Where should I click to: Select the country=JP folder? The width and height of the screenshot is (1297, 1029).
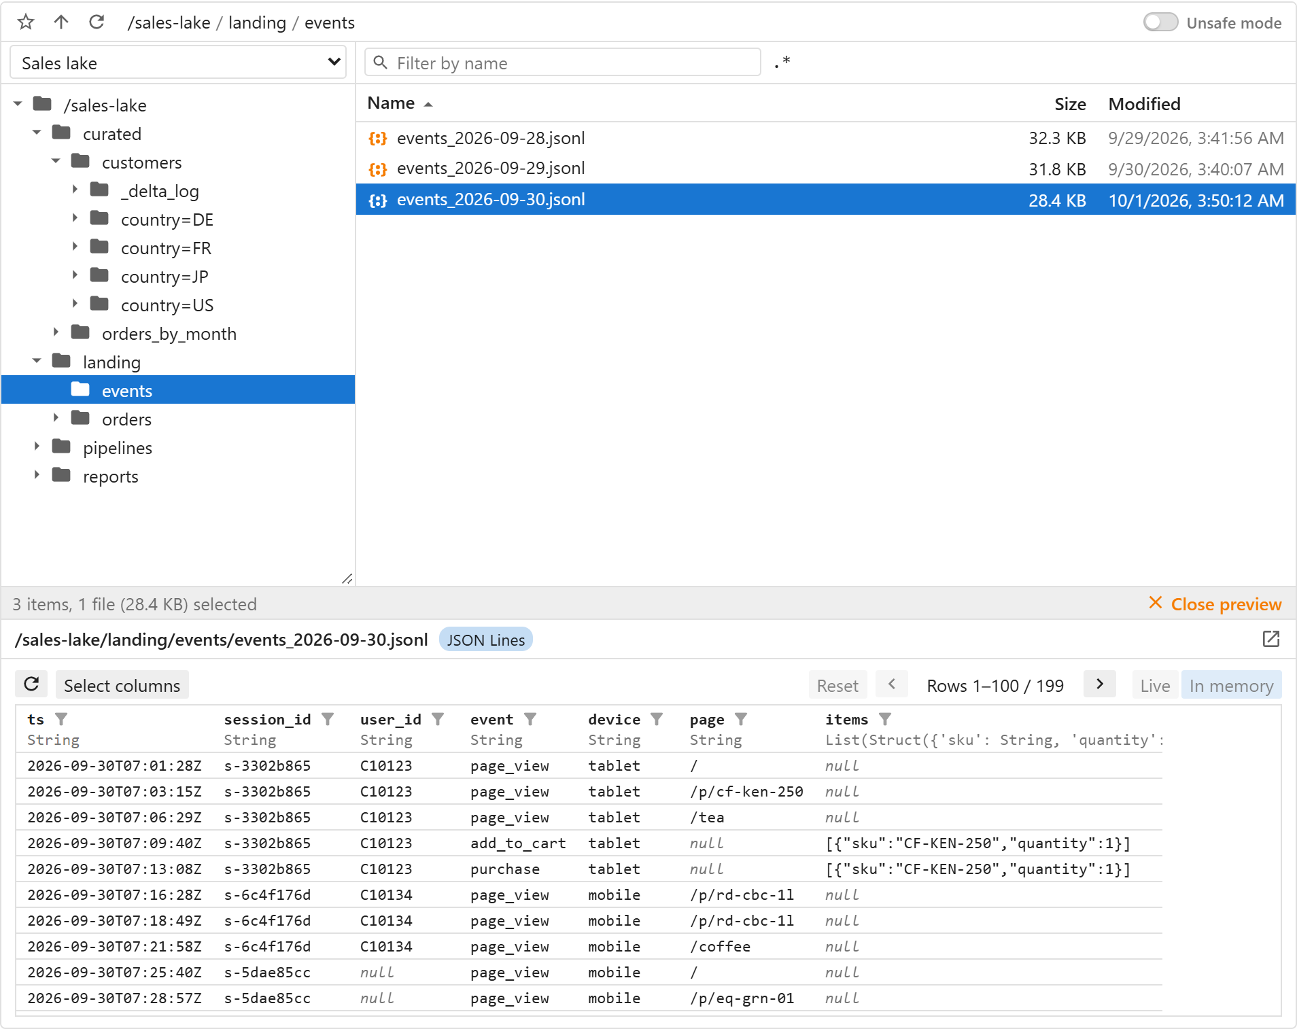(x=165, y=277)
